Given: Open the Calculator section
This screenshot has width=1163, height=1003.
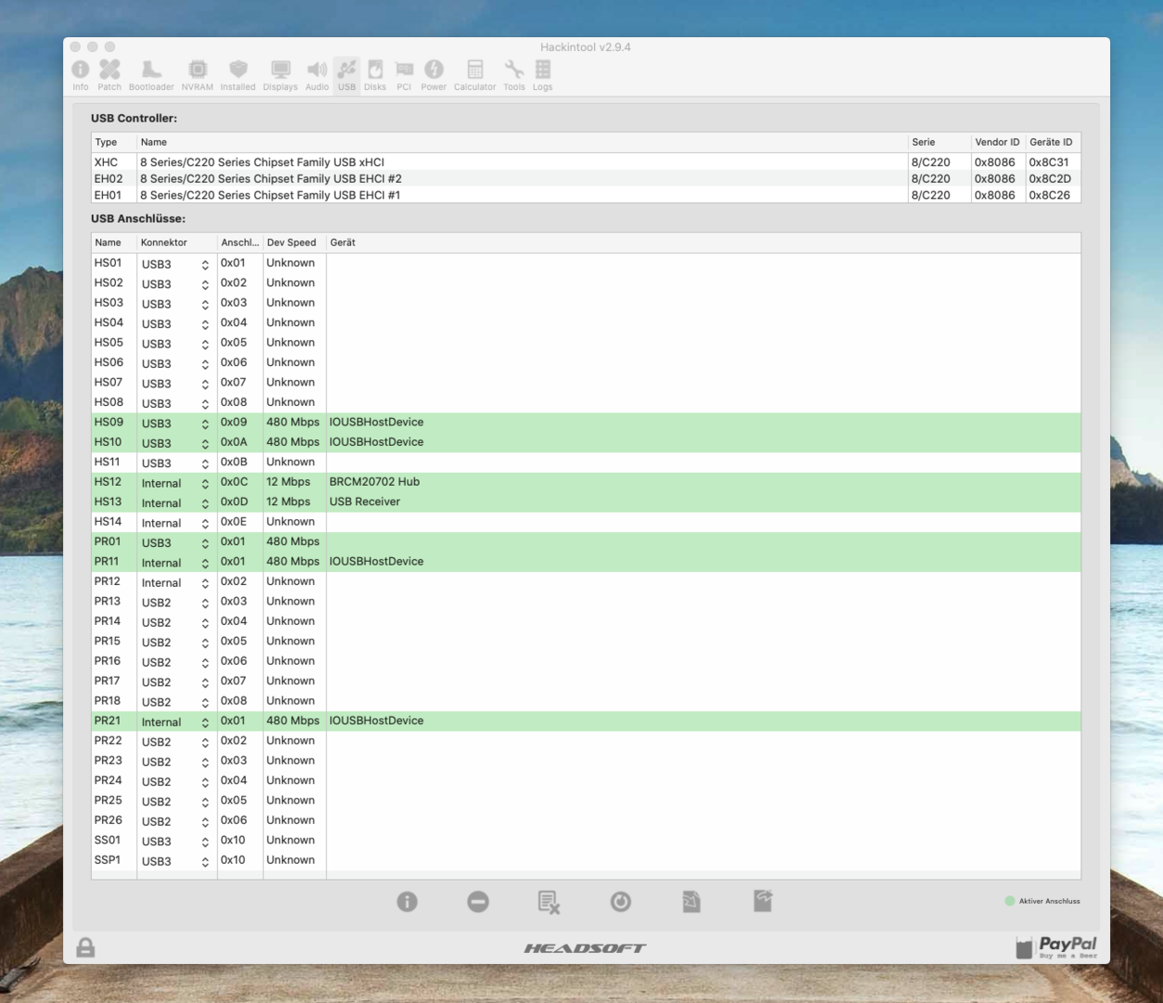Looking at the screenshot, I should (x=475, y=75).
